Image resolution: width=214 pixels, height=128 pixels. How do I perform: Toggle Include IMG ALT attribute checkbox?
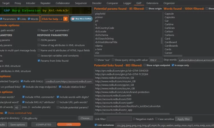(x=23, y=102)
